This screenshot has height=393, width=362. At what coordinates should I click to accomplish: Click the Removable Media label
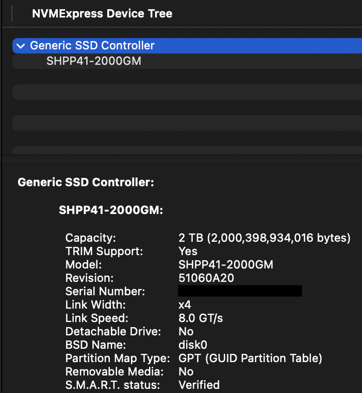(114, 371)
